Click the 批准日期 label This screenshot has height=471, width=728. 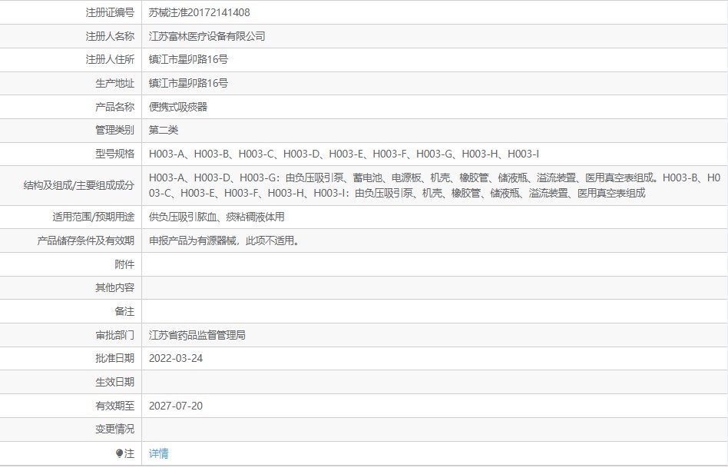coord(114,358)
